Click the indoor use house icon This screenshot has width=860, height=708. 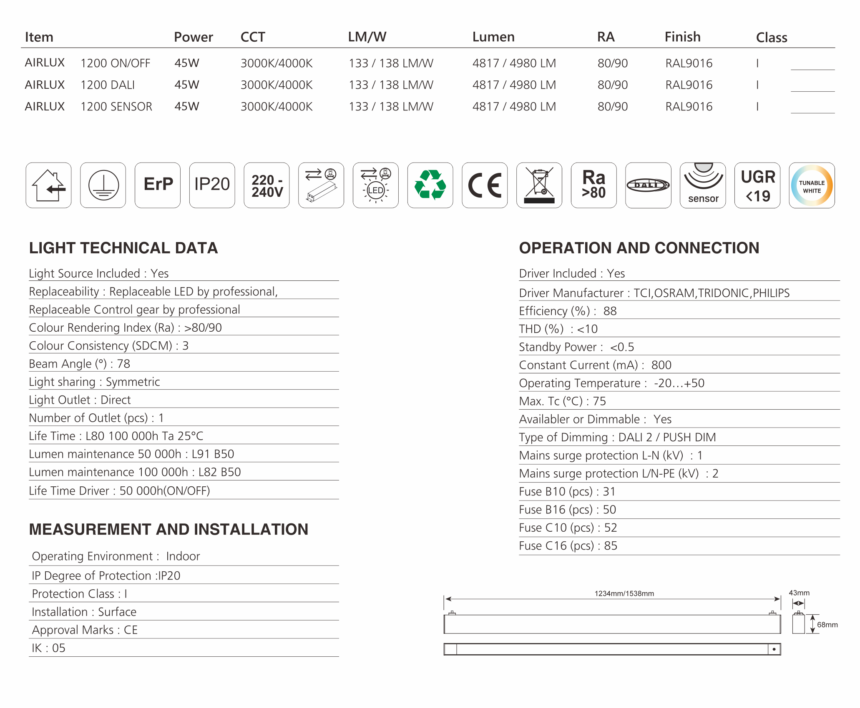[48, 185]
